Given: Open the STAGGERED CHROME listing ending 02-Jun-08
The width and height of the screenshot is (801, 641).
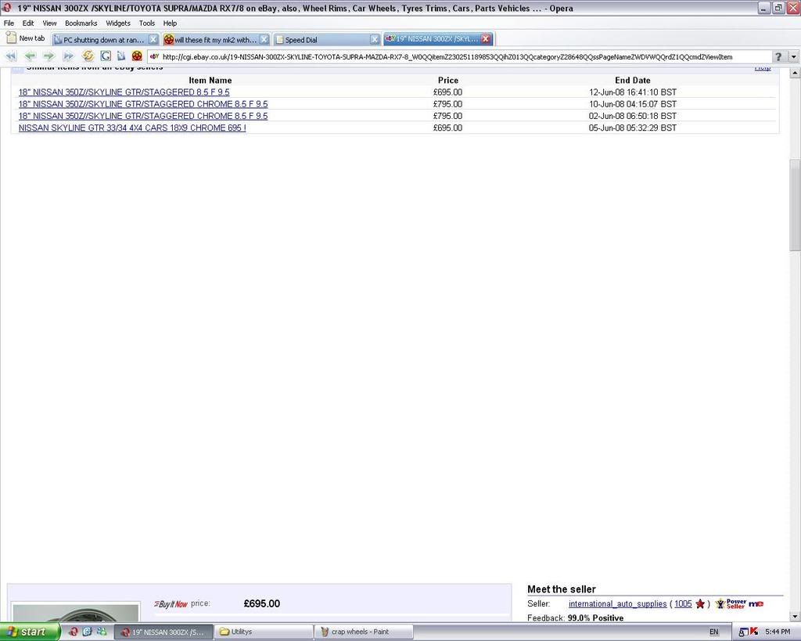Looking at the screenshot, I should click(143, 116).
